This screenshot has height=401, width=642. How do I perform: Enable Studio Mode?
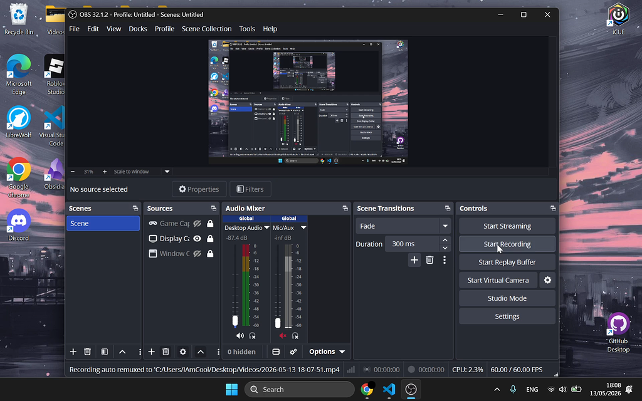tap(507, 298)
